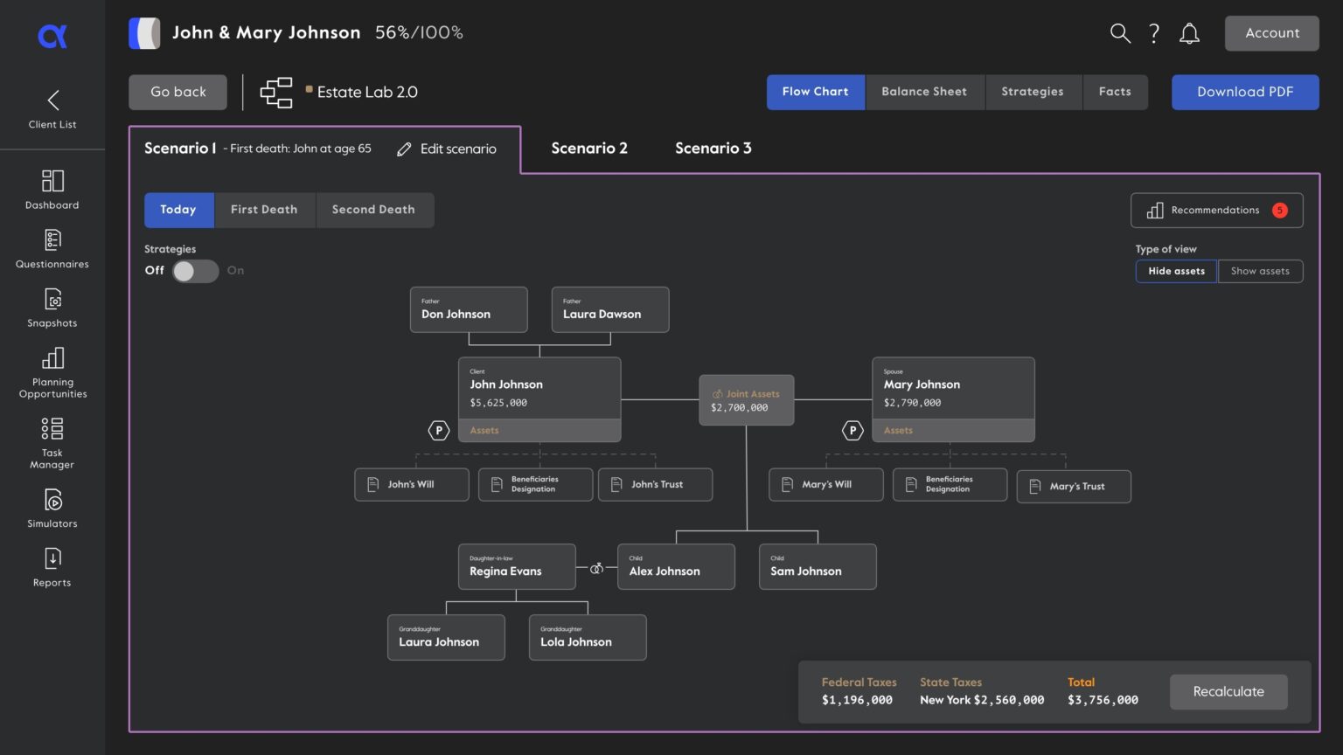Click the Download PDF button

(1244, 92)
